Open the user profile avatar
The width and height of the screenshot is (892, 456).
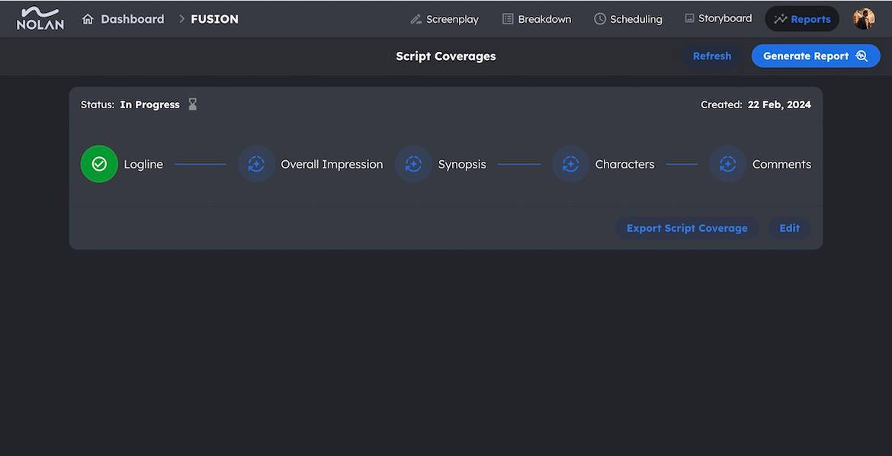[864, 19]
